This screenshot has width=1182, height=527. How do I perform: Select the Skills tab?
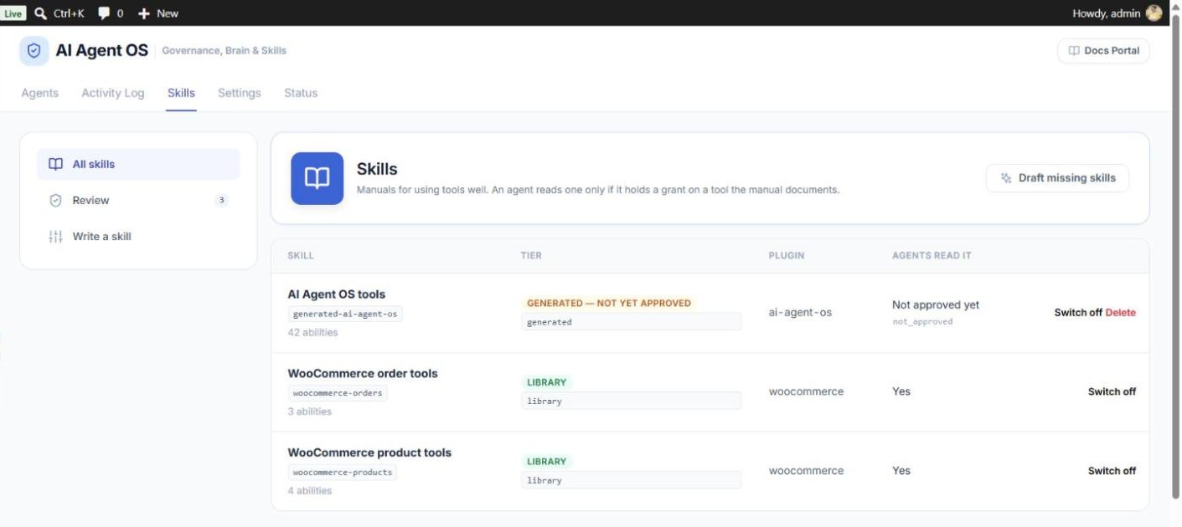click(181, 93)
